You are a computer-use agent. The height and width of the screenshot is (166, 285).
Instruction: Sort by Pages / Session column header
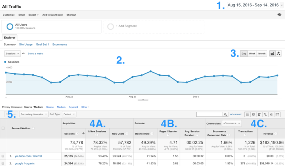coord(168,132)
